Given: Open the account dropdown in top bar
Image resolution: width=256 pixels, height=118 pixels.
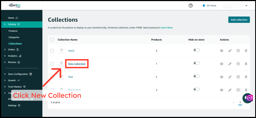Looking at the screenshot, I should (x=246, y=5).
